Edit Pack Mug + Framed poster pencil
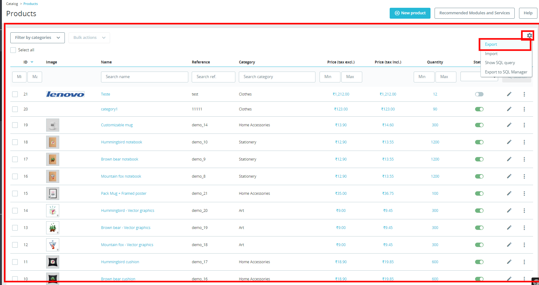The width and height of the screenshot is (539, 285). click(x=509, y=193)
